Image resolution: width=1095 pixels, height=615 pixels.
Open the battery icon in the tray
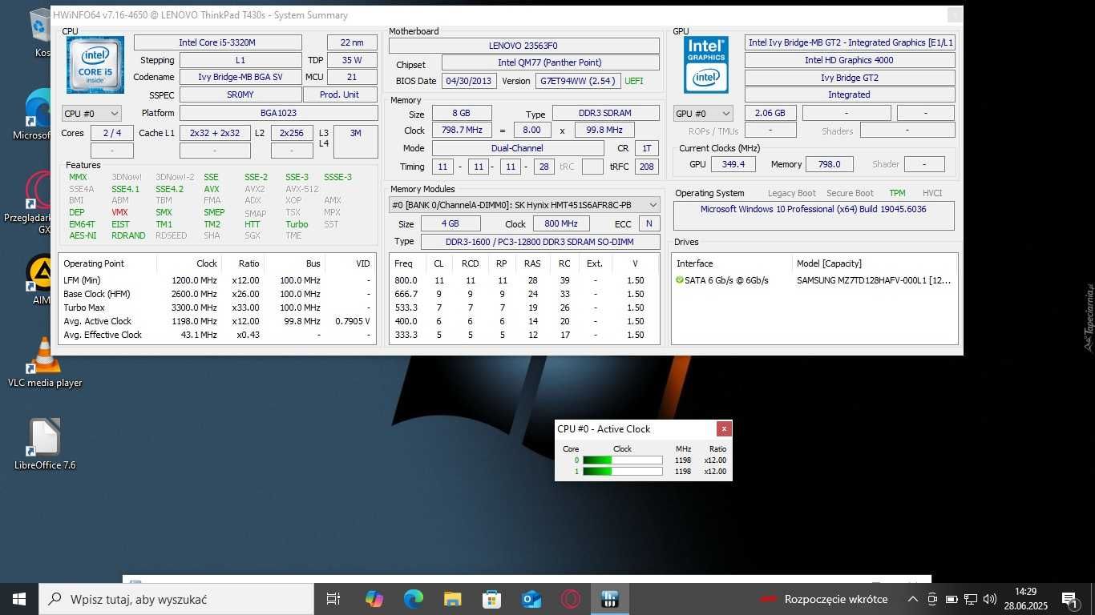[952, 599]
